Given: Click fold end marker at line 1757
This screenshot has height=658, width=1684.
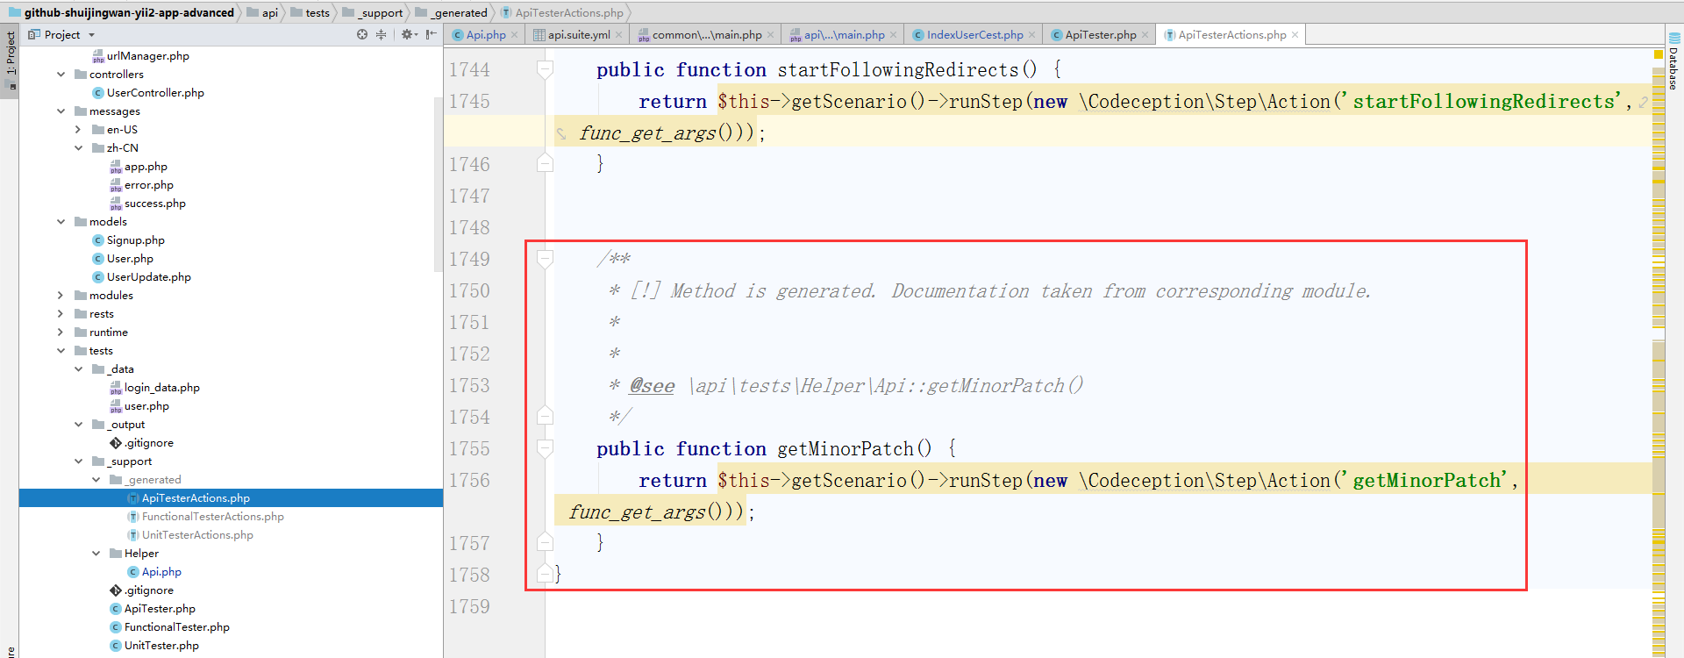Looking at the screenshot, I should [545, 543].
